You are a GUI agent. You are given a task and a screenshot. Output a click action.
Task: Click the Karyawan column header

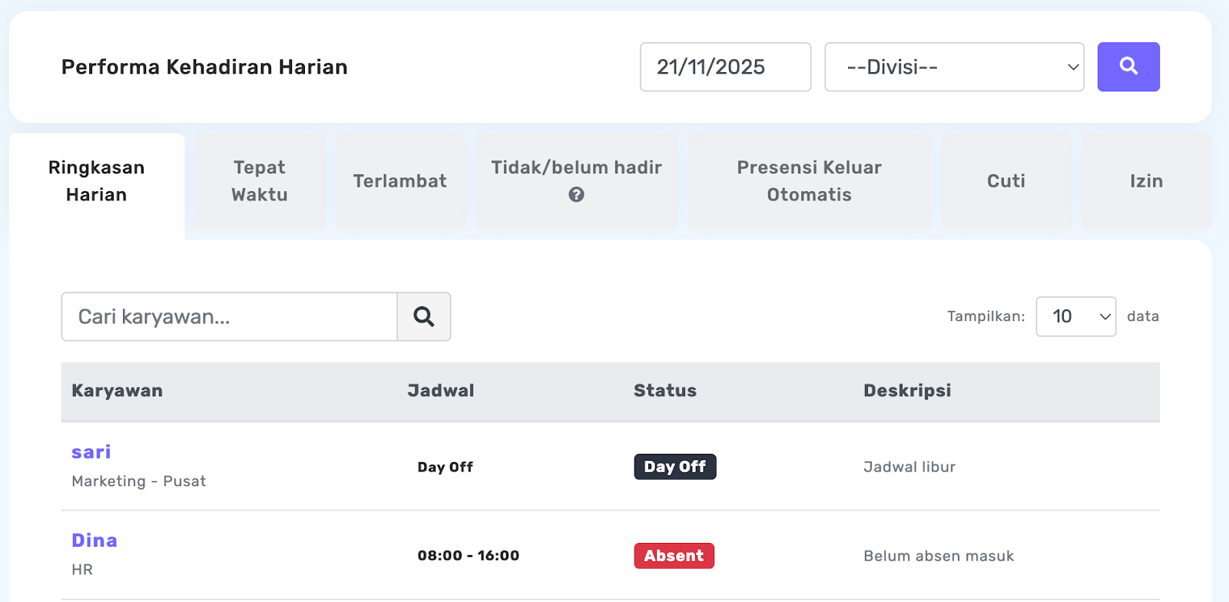pyautogui.click(x=117, y=391)
